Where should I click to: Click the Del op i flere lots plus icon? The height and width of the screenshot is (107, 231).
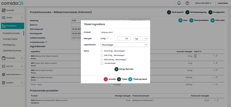pyautogui.click(x=116, y=69)
